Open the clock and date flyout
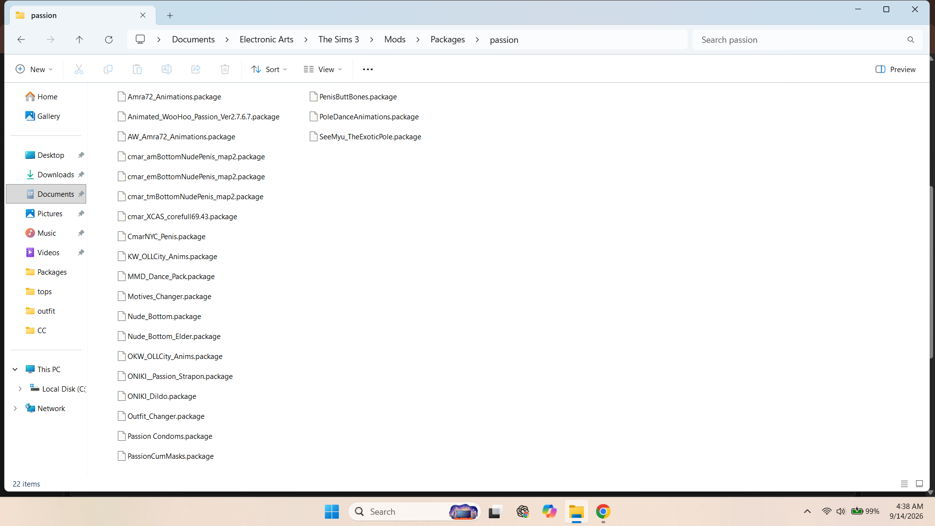The width and height of the screenshot is (935, 526). coord(906,511)
